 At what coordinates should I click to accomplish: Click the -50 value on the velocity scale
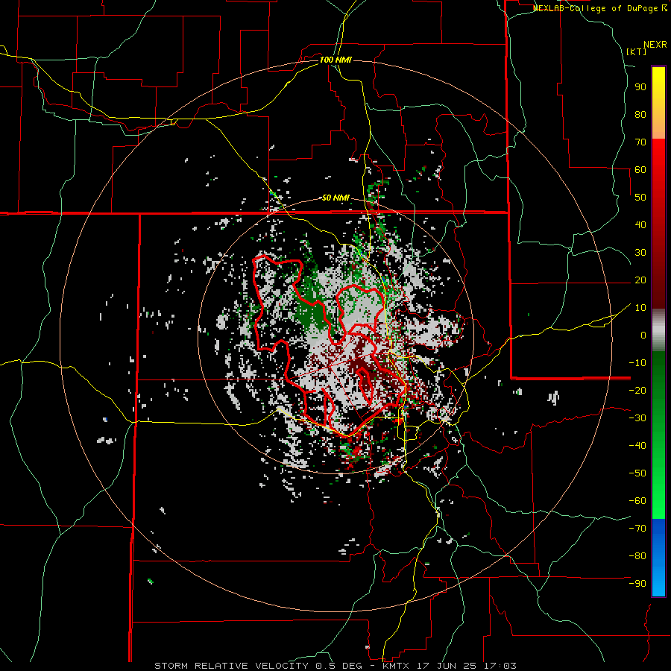[637, 473]
